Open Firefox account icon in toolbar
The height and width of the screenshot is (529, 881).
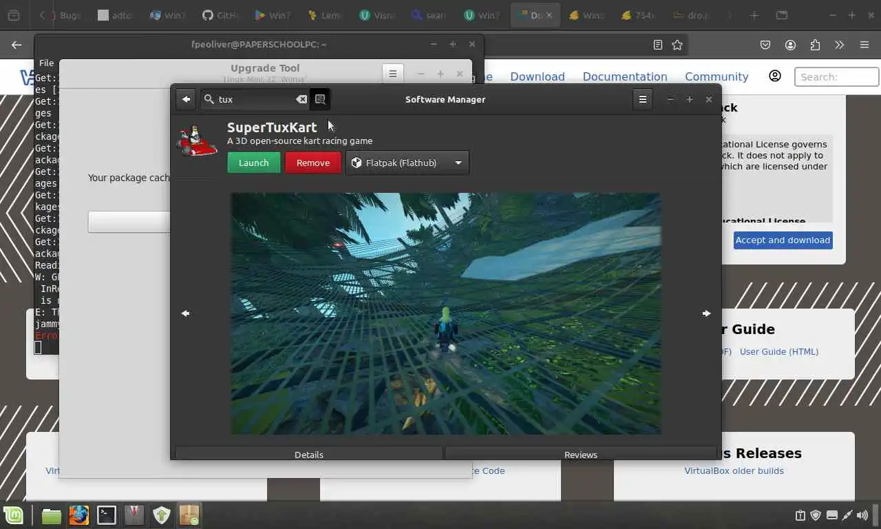[790, 45]
